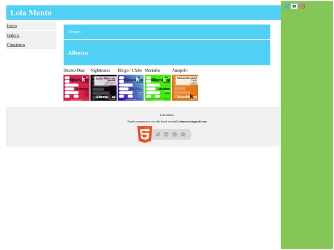Viewport: 334px width, 250px height.
Task: Open the Twitter bird icon
Action: [286, 6]
